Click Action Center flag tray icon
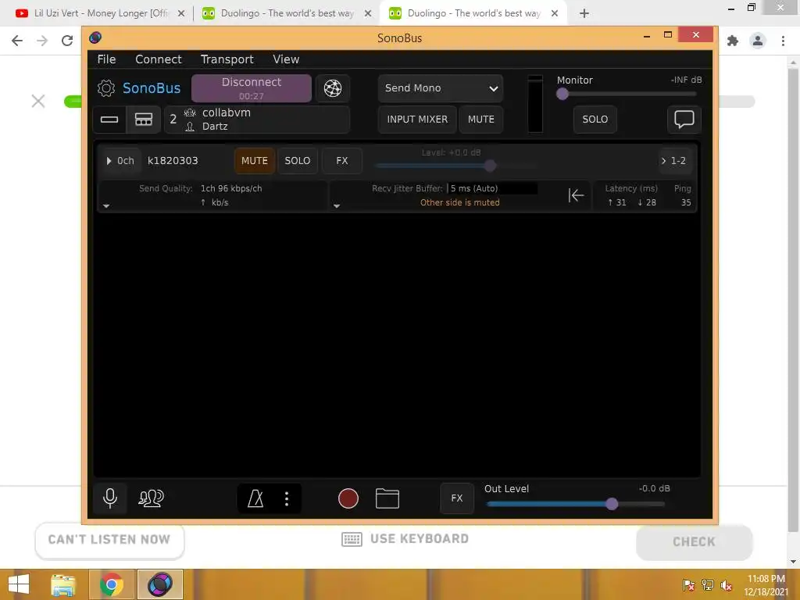This screenshot has width=800, height=600. [x=689, y=585]
